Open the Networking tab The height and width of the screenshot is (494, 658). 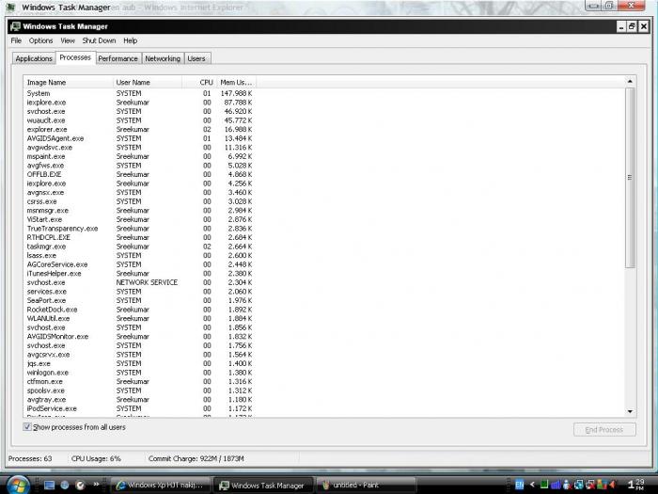163,58
